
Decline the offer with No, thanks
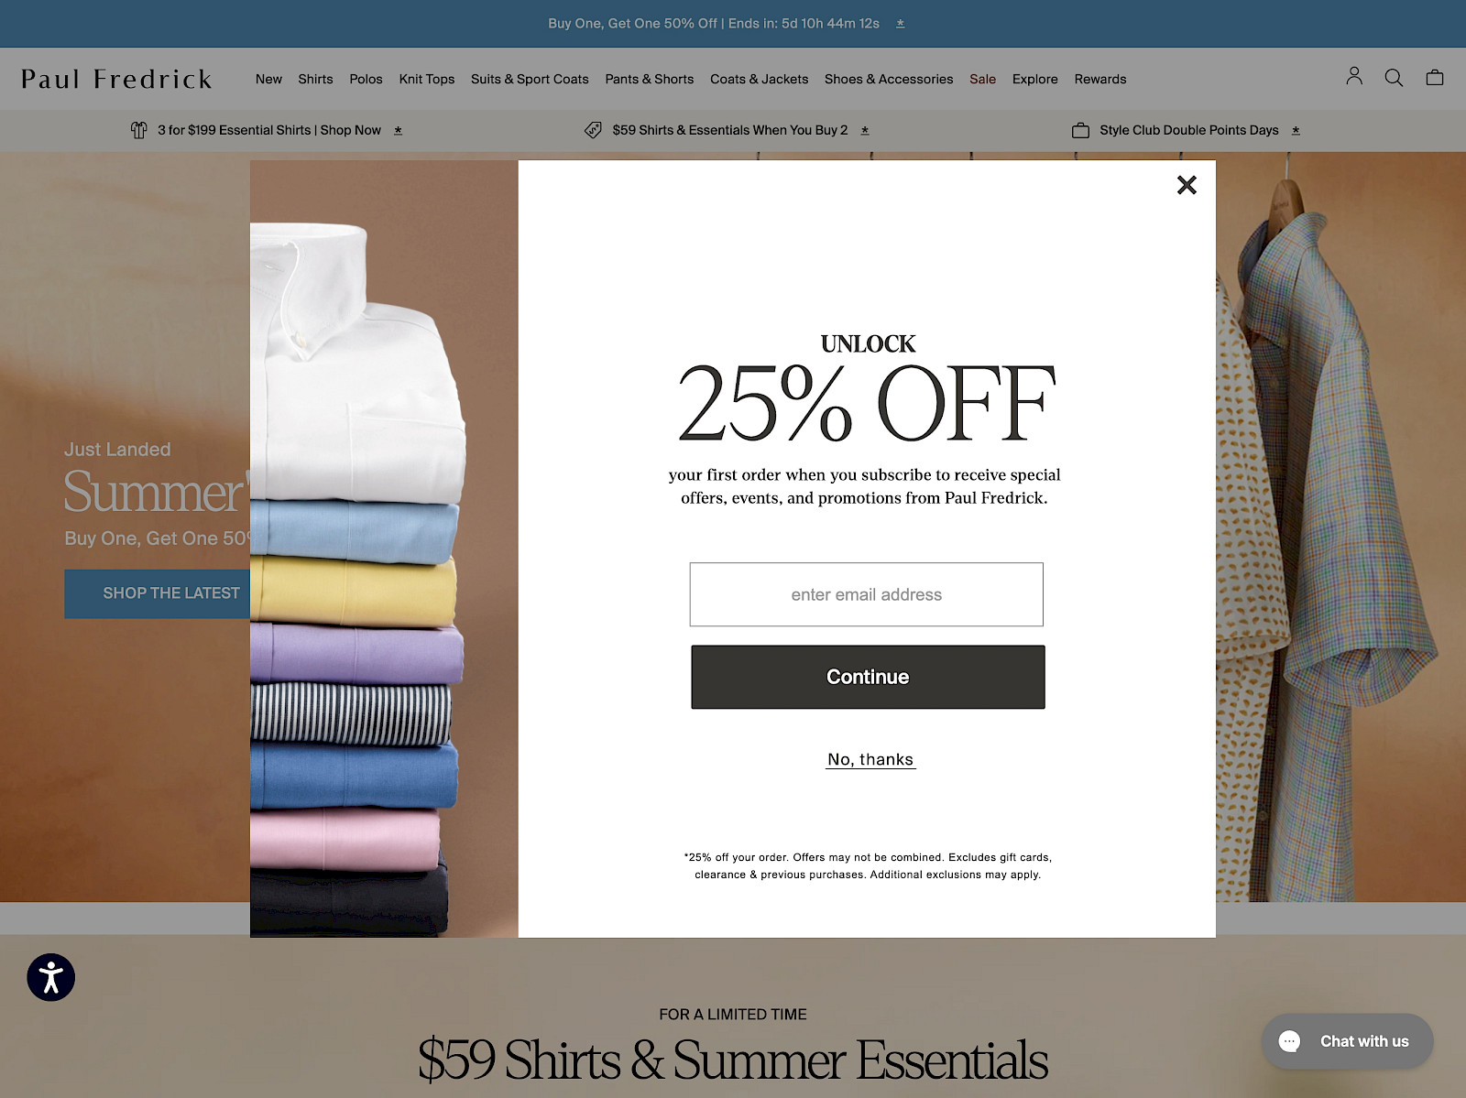tap(870, 759)
